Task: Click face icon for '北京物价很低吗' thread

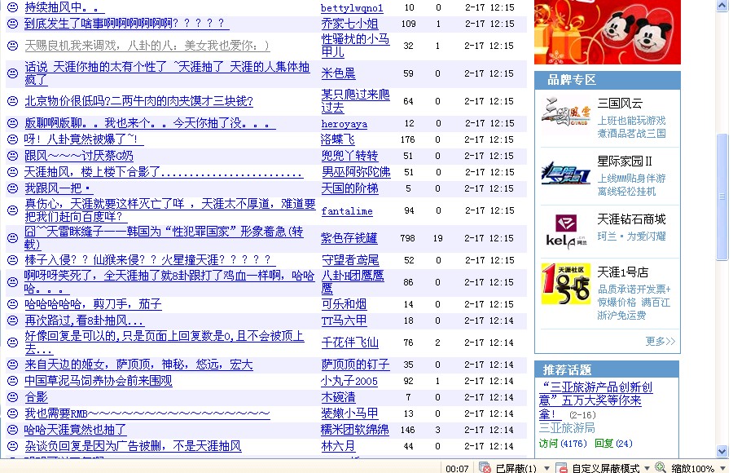Action: [x=13, y=100]
